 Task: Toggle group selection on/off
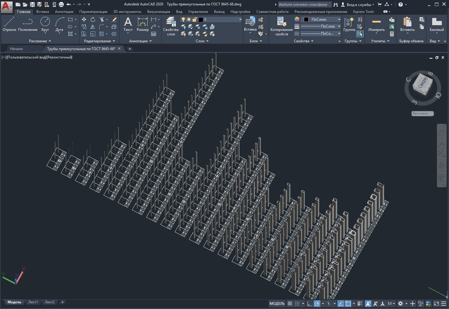click(360, 34)
